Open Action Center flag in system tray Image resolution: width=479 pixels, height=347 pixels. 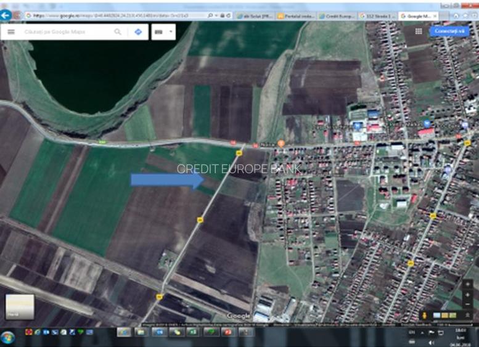click(432, 332)
